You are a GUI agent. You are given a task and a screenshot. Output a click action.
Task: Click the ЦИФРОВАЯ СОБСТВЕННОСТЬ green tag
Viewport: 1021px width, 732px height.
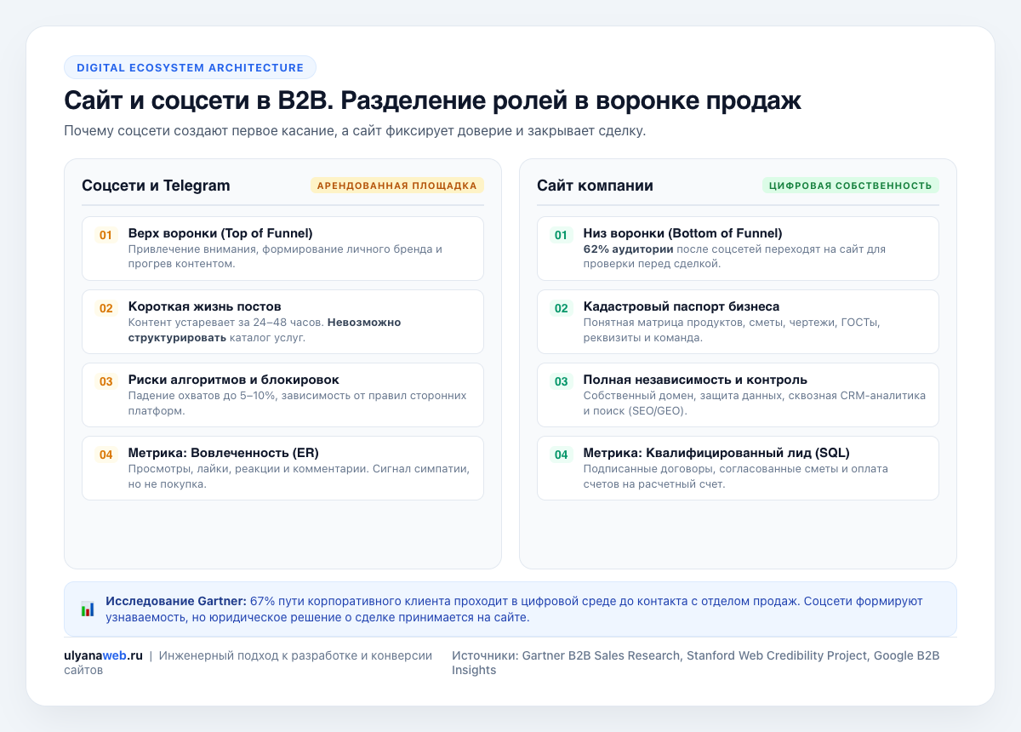(x=851, y=186)
